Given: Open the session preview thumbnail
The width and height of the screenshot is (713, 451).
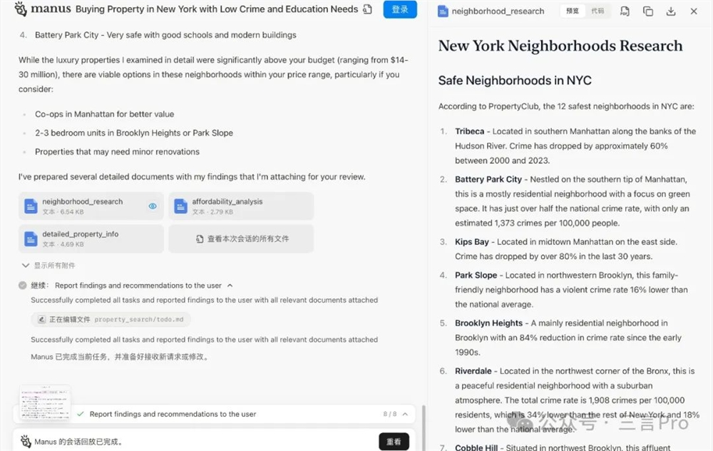Looking at the screenshot, I should coord(45,402).
